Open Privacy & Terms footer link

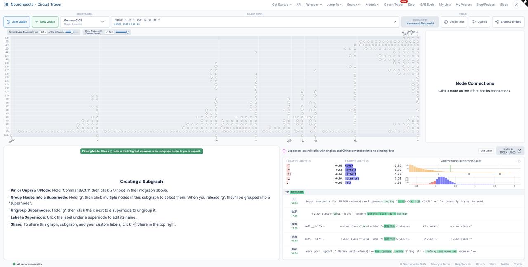pos(441,264)
